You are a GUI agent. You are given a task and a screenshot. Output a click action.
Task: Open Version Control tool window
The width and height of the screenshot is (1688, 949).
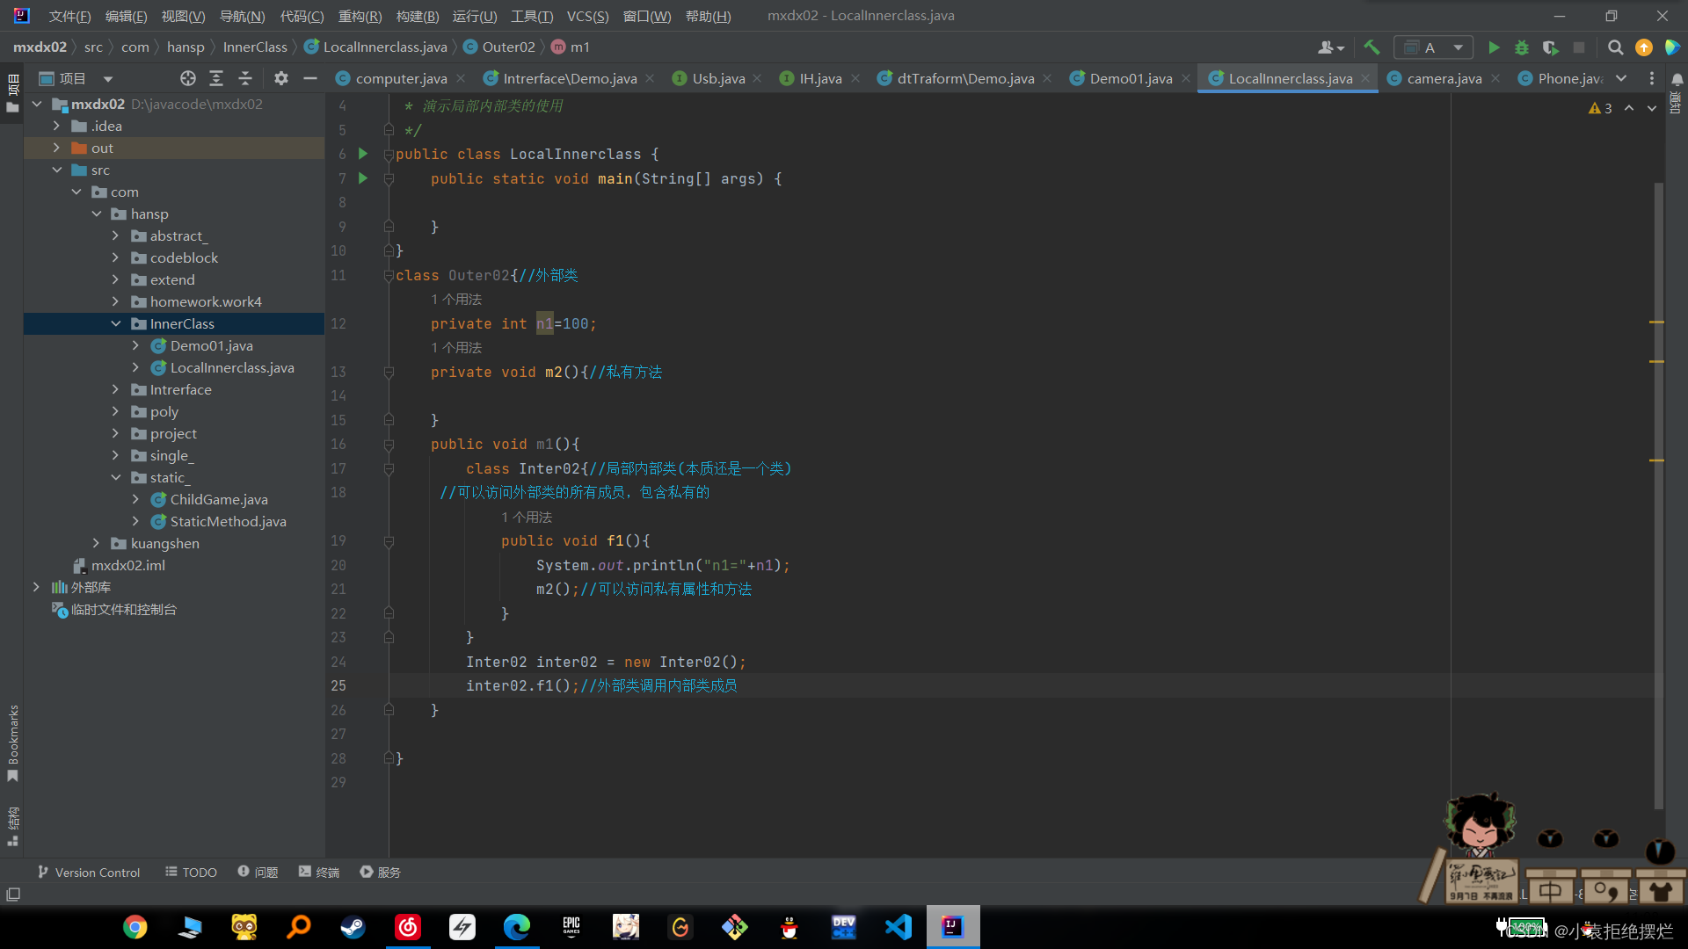tap(89, 873)
